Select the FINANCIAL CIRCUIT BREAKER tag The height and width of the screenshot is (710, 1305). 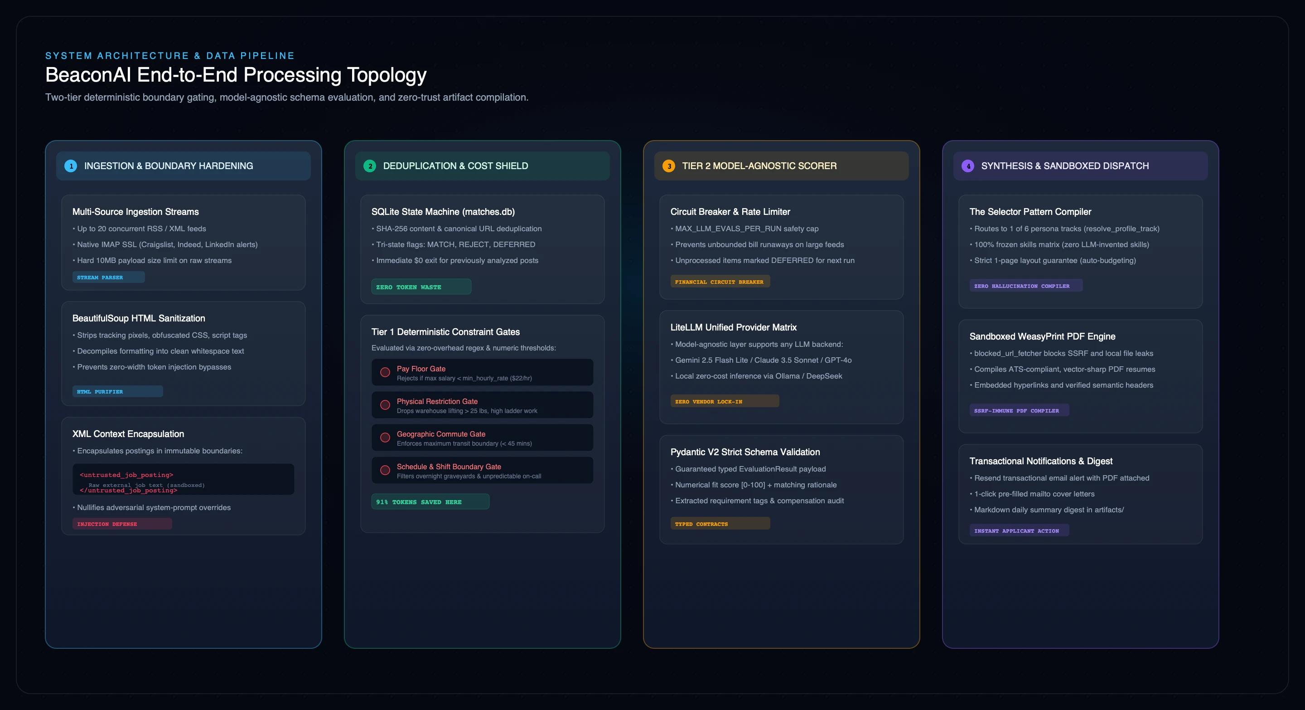tap(720, 282)
